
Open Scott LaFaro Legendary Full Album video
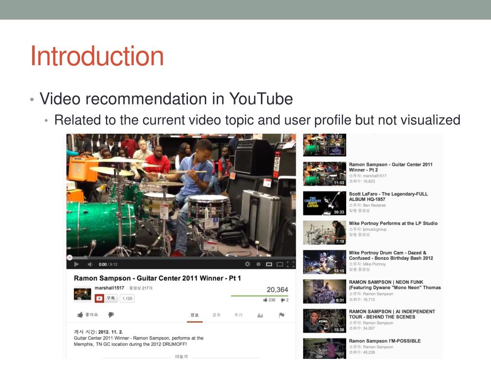(x=388, y=196)
